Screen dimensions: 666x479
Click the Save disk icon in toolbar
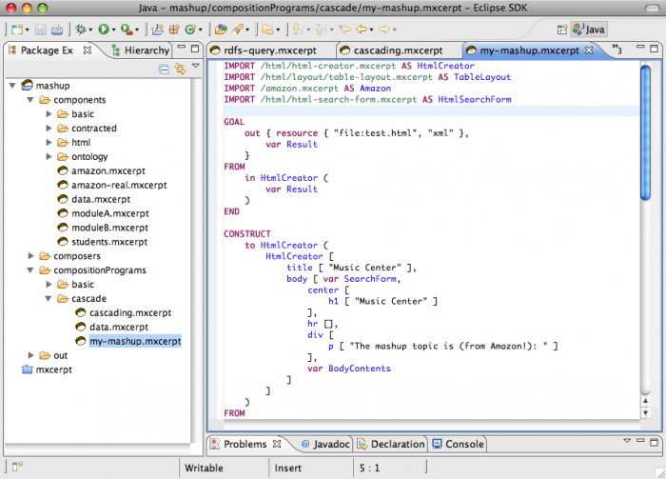point(41,30)
